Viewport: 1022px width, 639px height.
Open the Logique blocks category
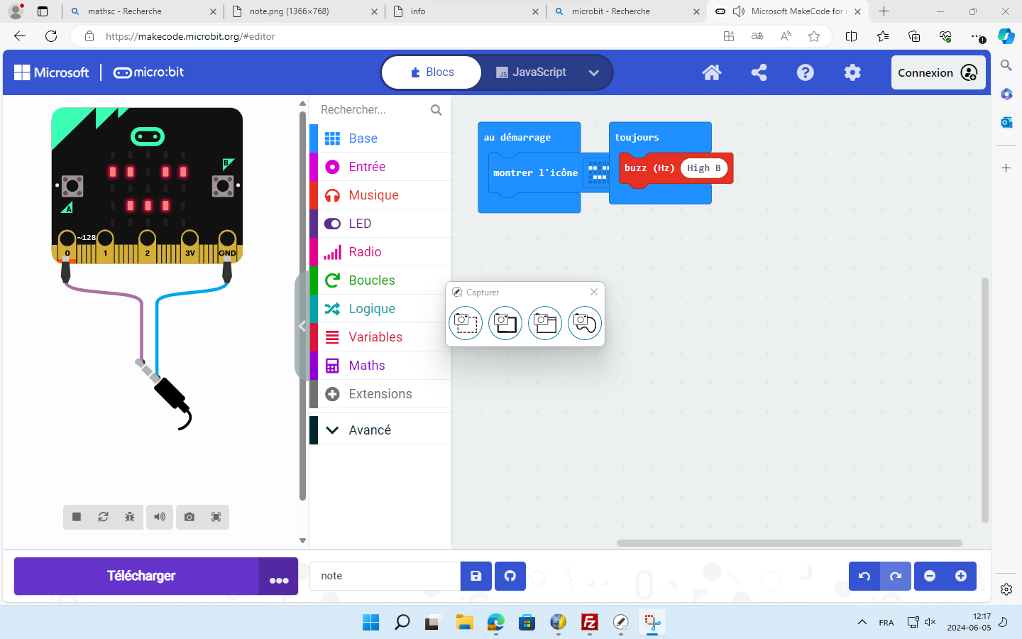tap(380, 309)
